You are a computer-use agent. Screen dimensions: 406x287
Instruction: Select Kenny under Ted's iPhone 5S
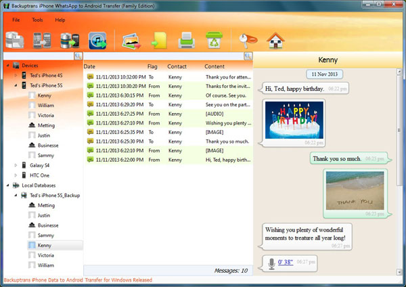[x=44, y=95]
